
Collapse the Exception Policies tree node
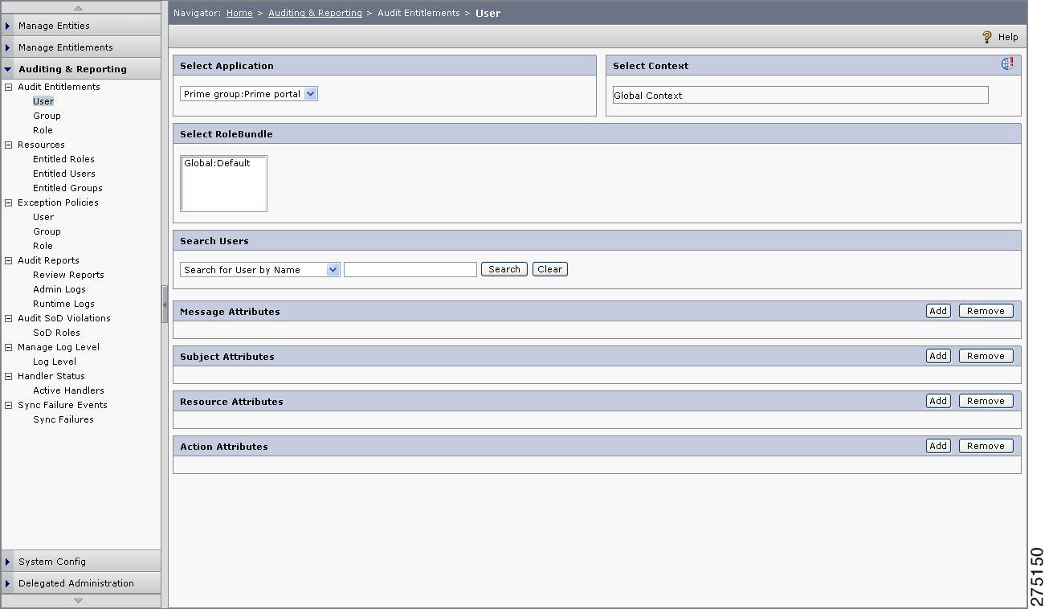9,202
